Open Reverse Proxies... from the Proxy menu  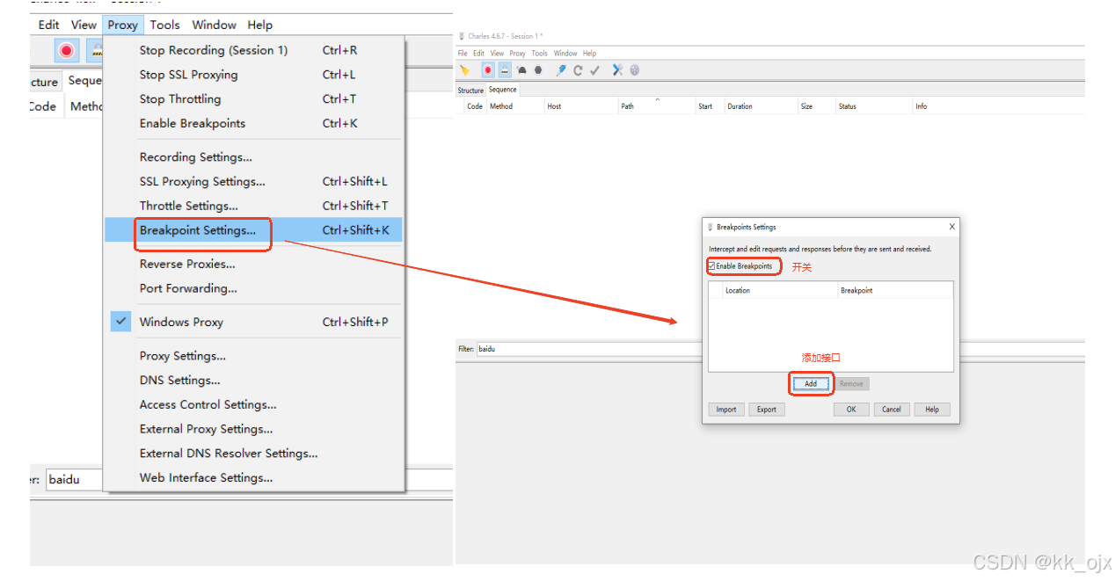click(x=253, y=264)
